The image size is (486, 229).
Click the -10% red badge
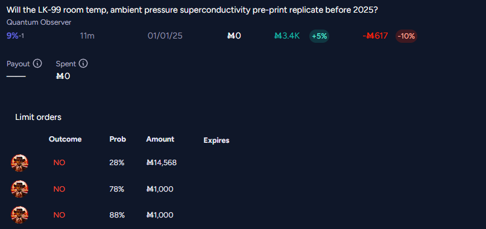point(406,36)
